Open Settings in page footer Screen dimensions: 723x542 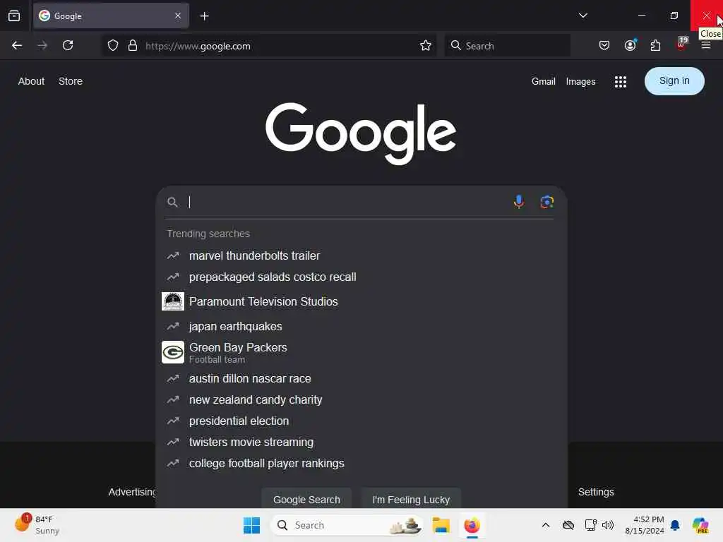[596, 492]
